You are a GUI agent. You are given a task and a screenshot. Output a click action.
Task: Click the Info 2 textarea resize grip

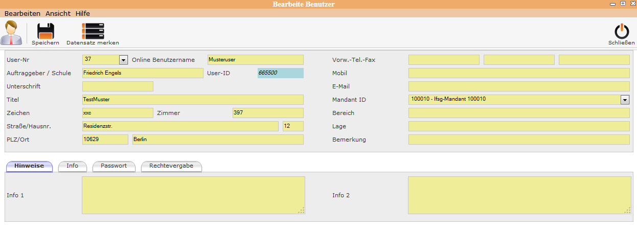pyautogui.click(x=627, y=210)
